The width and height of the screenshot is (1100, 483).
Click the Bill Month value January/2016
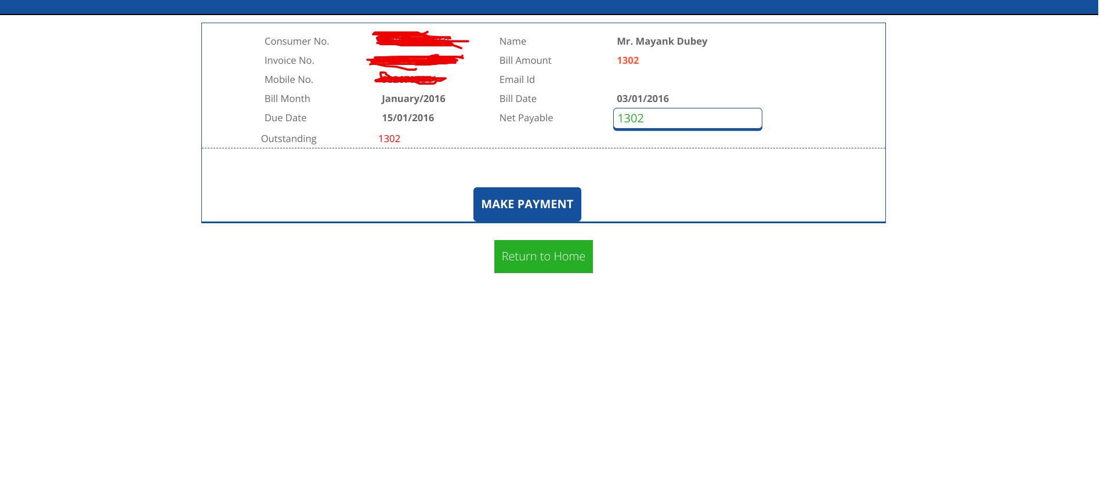click(413, 99)
